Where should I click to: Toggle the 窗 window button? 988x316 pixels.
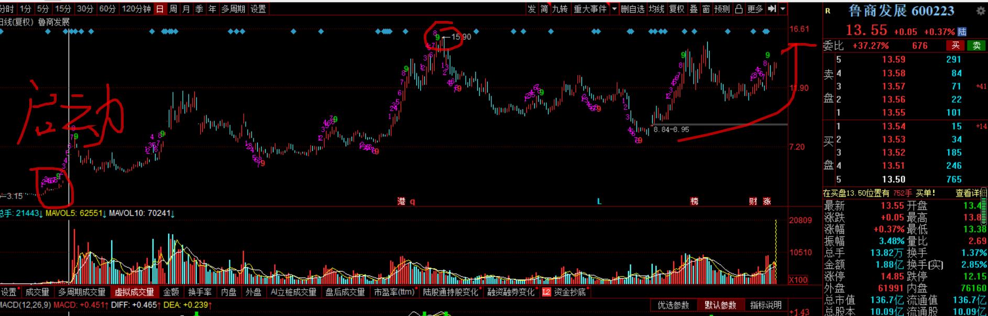(x=706, y=9)
